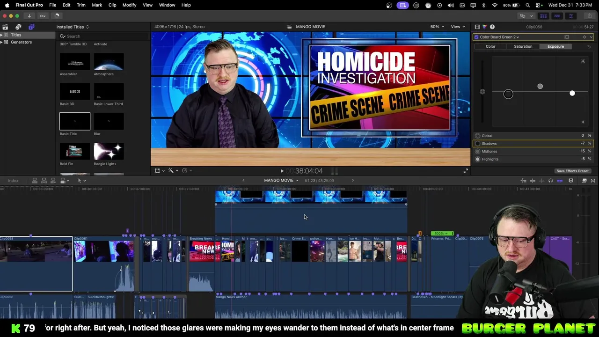Open the Info inspector icon
The height and width of the screenshot is (337, 599).
click(492, 27)
